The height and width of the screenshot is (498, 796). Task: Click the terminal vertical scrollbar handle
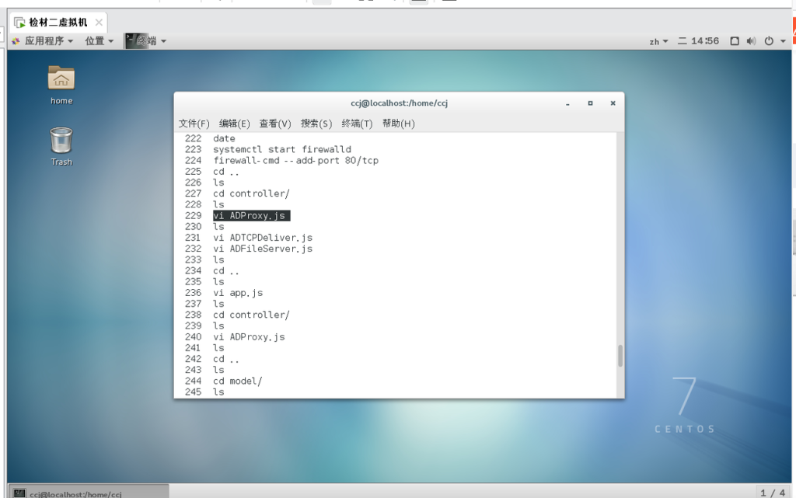(620, 356)
